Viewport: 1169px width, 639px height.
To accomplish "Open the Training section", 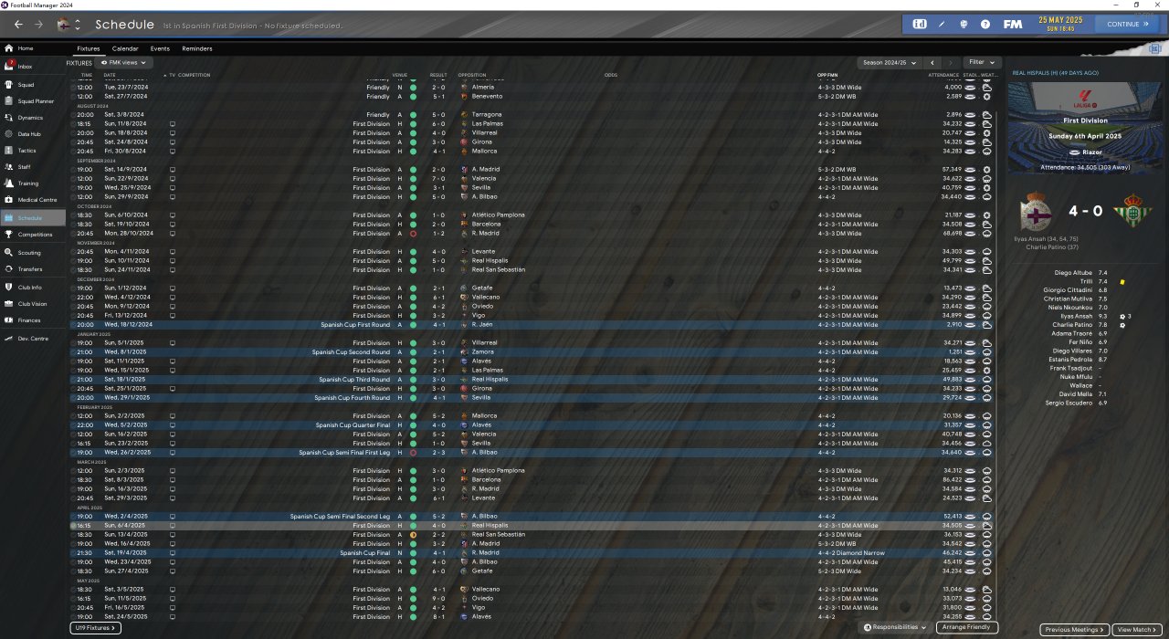I will 28,183.
